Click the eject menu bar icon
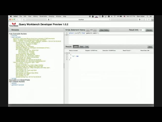The image size is (162, 122). pos(112,16)
